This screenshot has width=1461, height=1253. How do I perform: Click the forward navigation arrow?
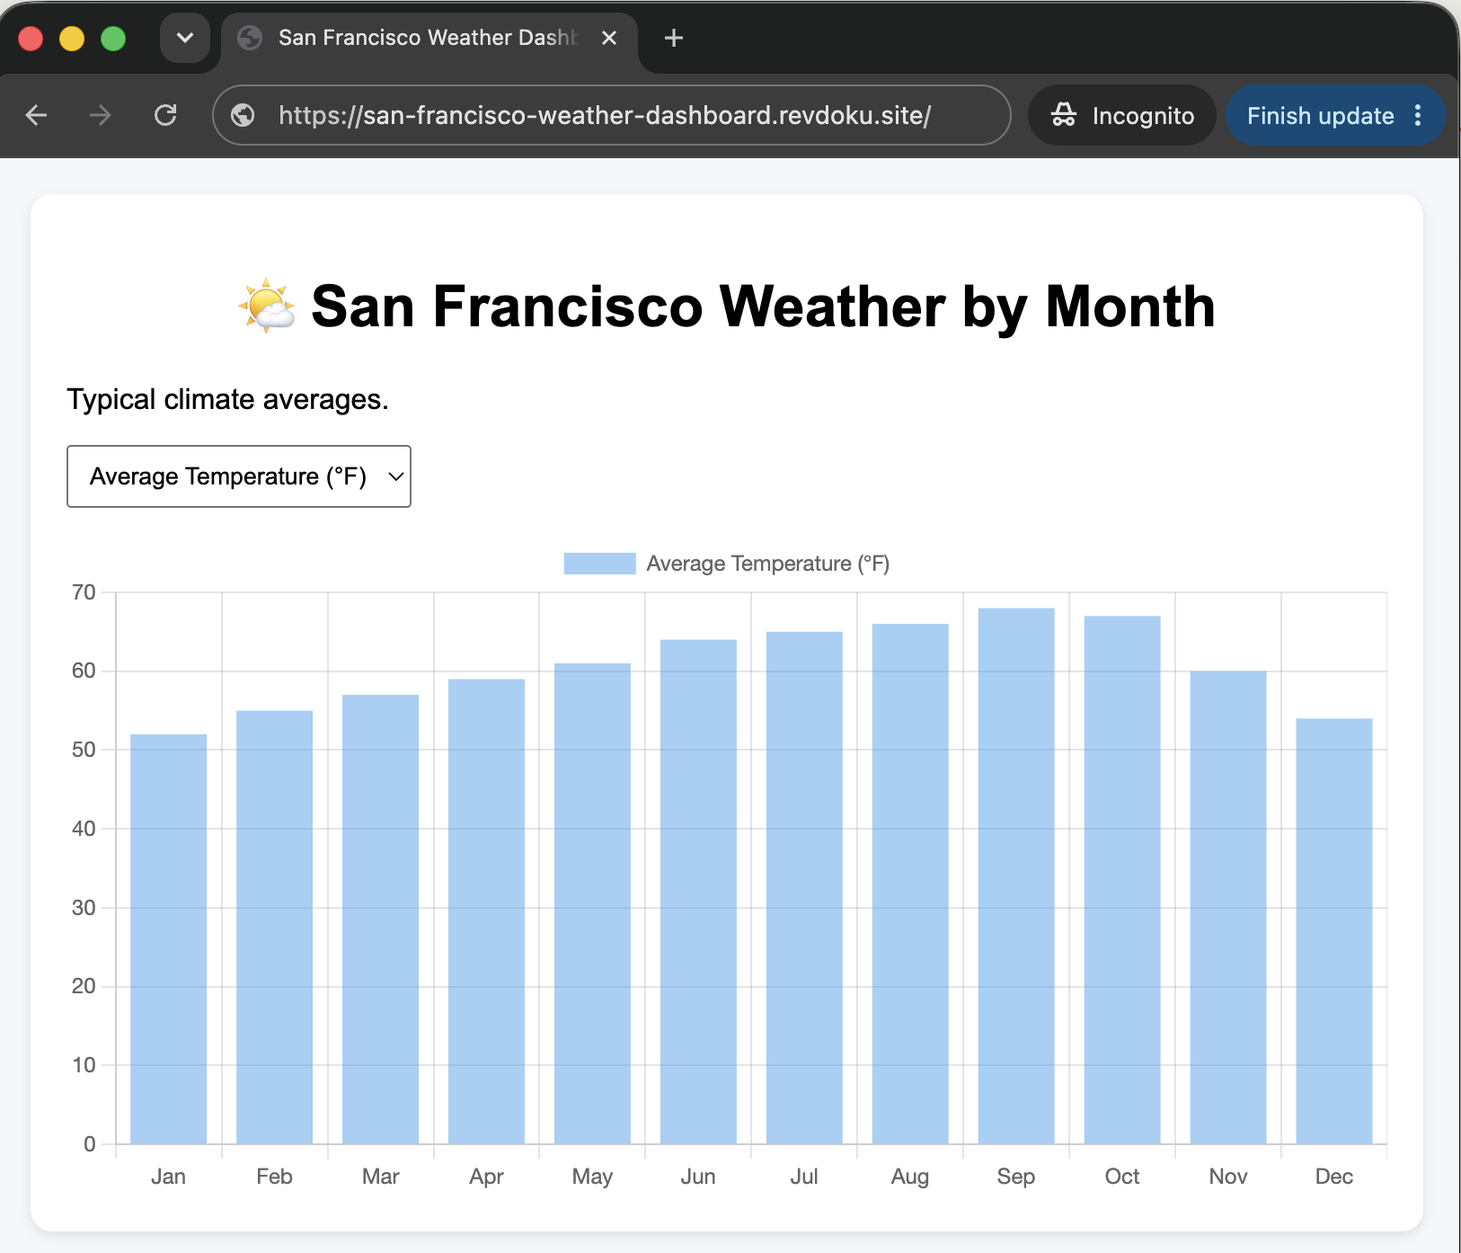101,115
